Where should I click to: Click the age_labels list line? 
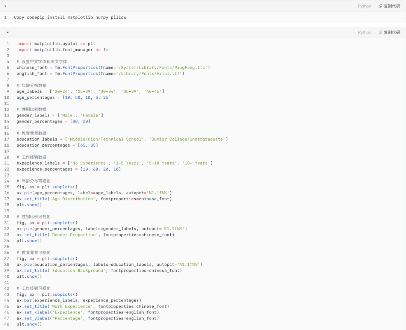(90, 91)
